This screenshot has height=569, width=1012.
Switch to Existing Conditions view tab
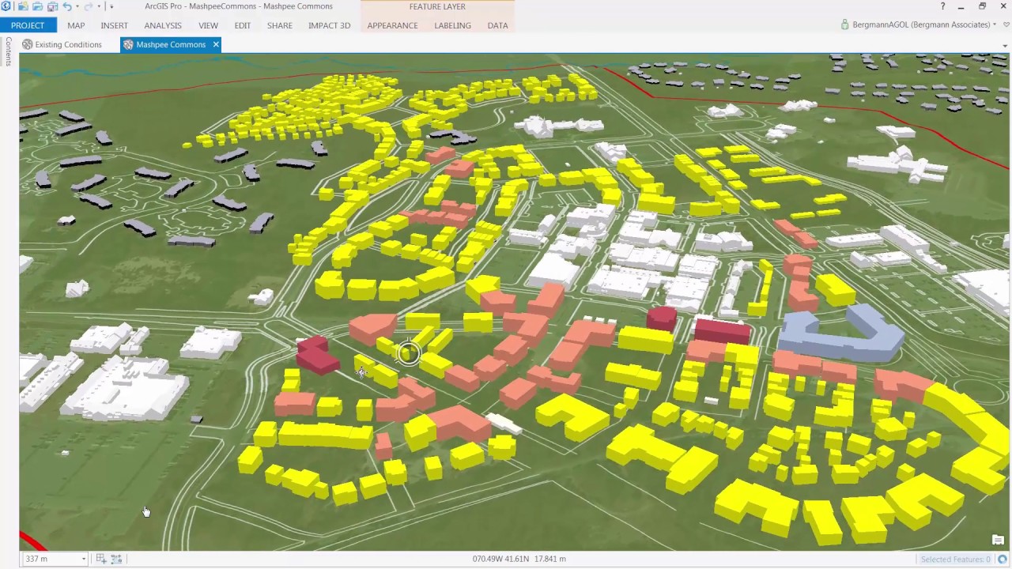click(x=62, y=44)
